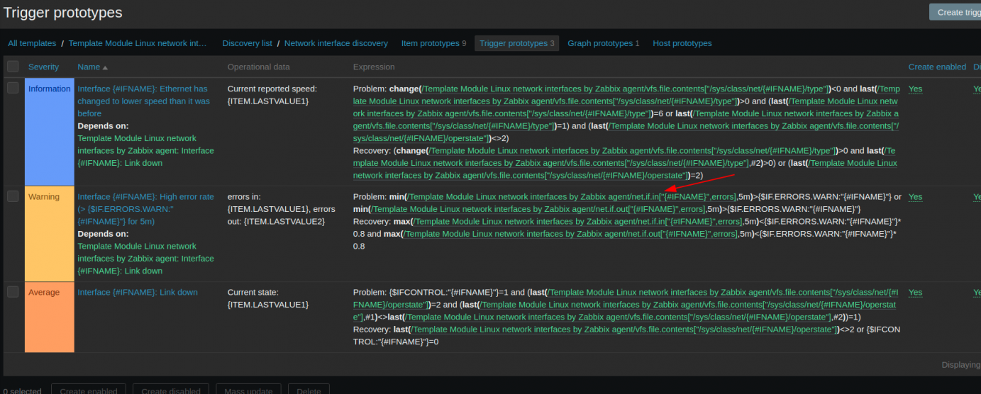Sort the table by Severity column
This screenshot has height=394, width=981.
click(x=43, y=67)
